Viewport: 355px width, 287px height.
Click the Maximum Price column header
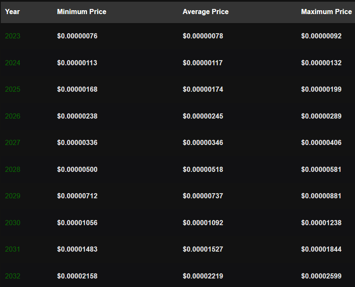coord(326,12)
